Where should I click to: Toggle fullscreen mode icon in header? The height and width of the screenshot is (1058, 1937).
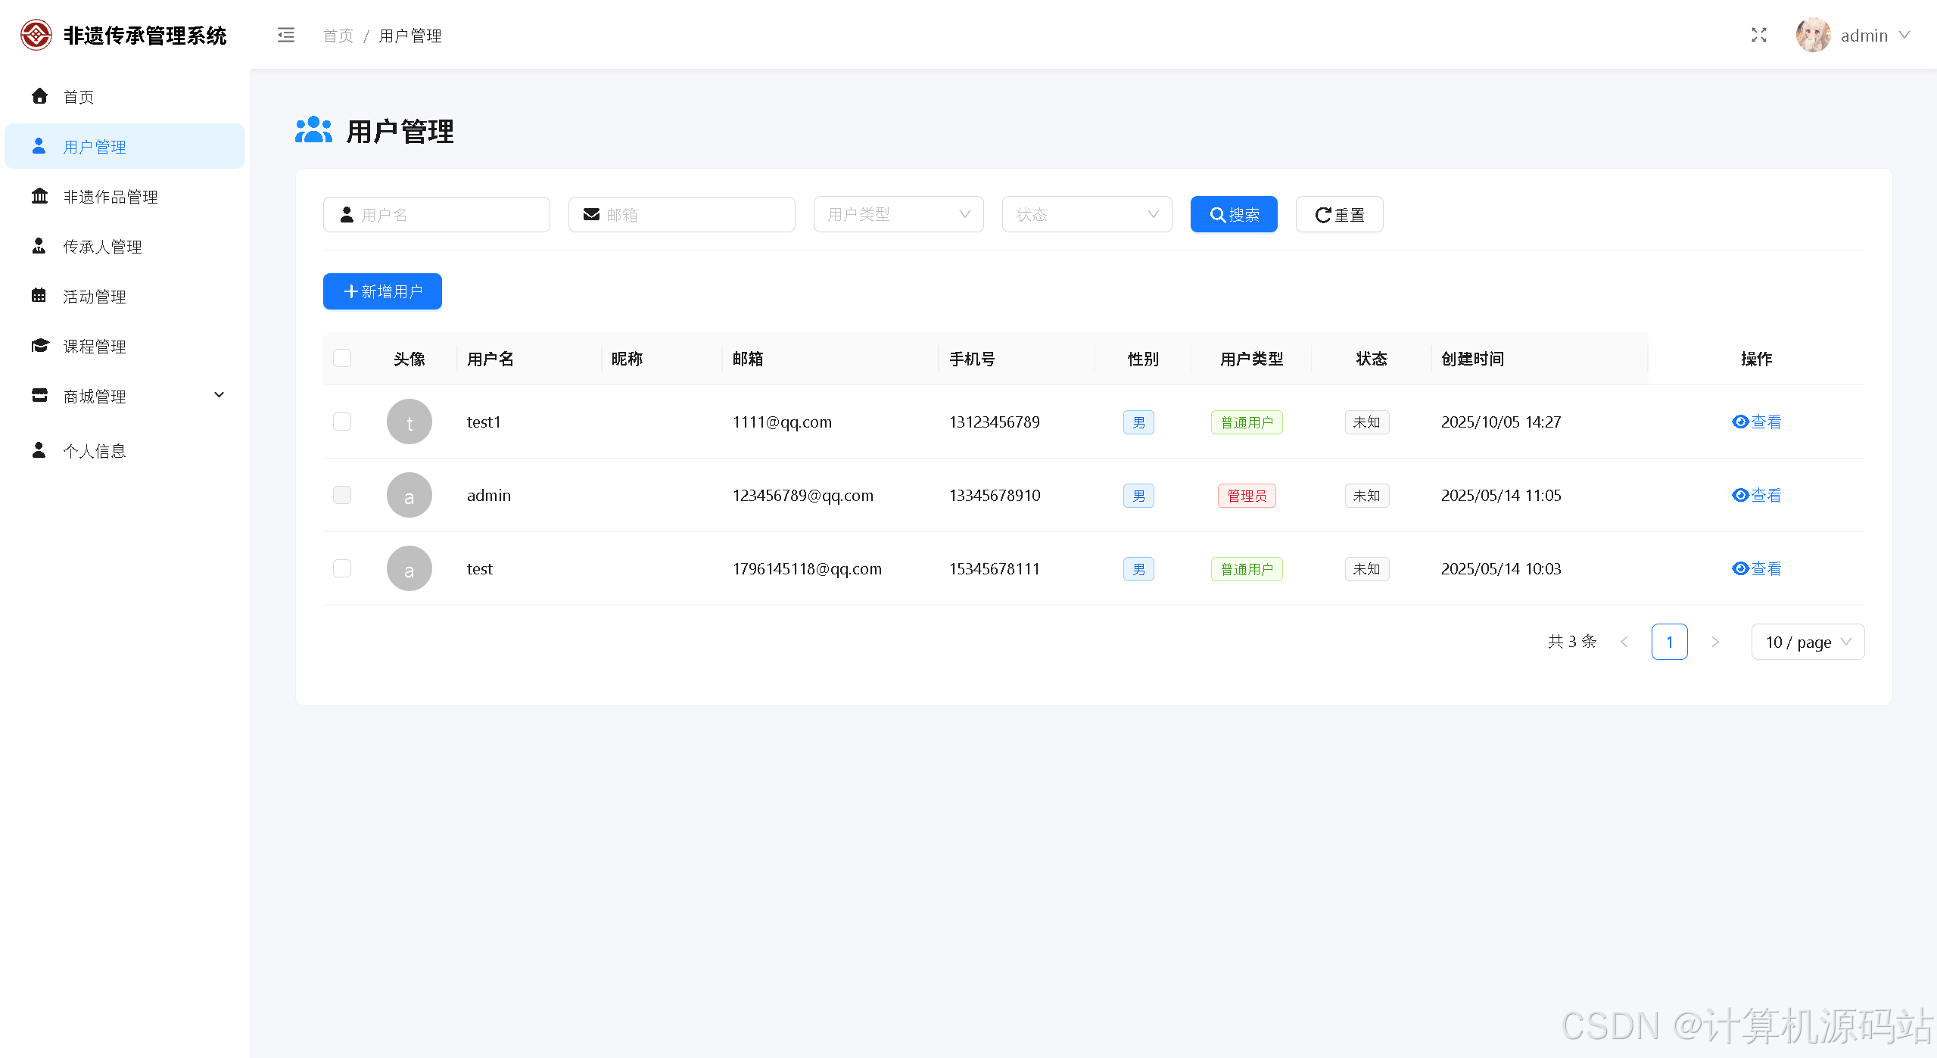[x=1758, y=36]
